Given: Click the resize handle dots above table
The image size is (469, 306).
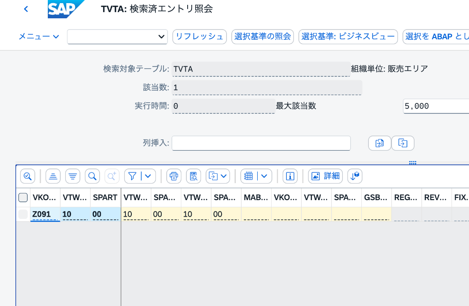Looking at the screenshot, I should [x=412, y=163].
